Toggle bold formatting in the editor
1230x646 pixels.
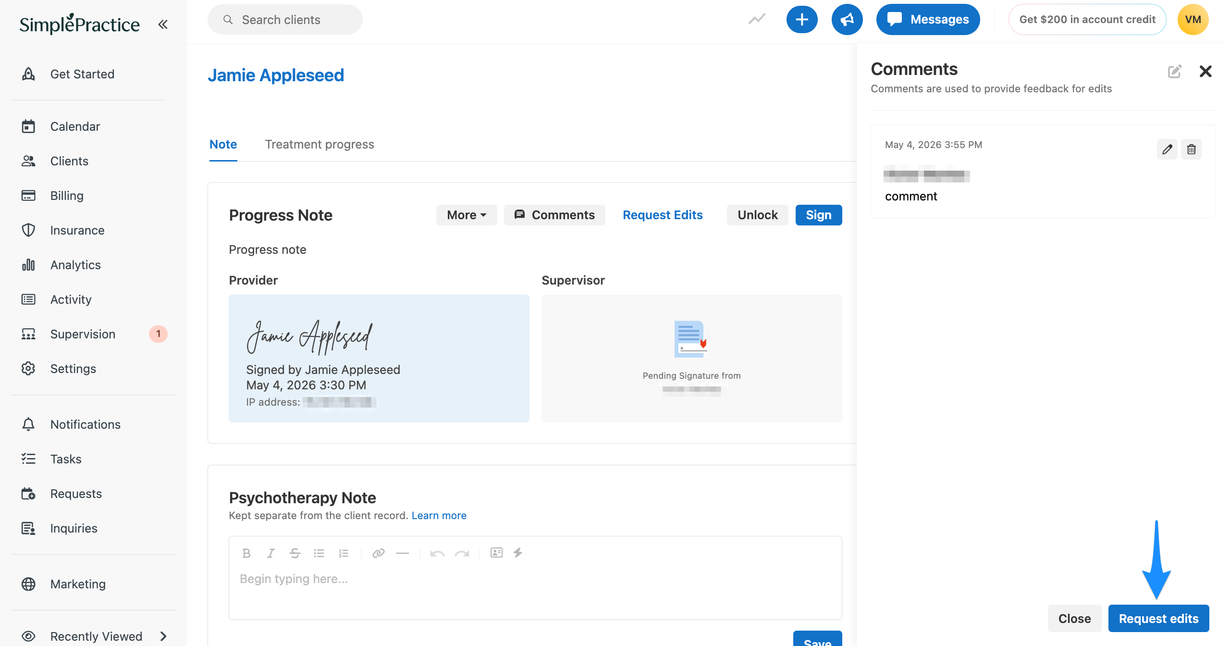coord(246,553)
